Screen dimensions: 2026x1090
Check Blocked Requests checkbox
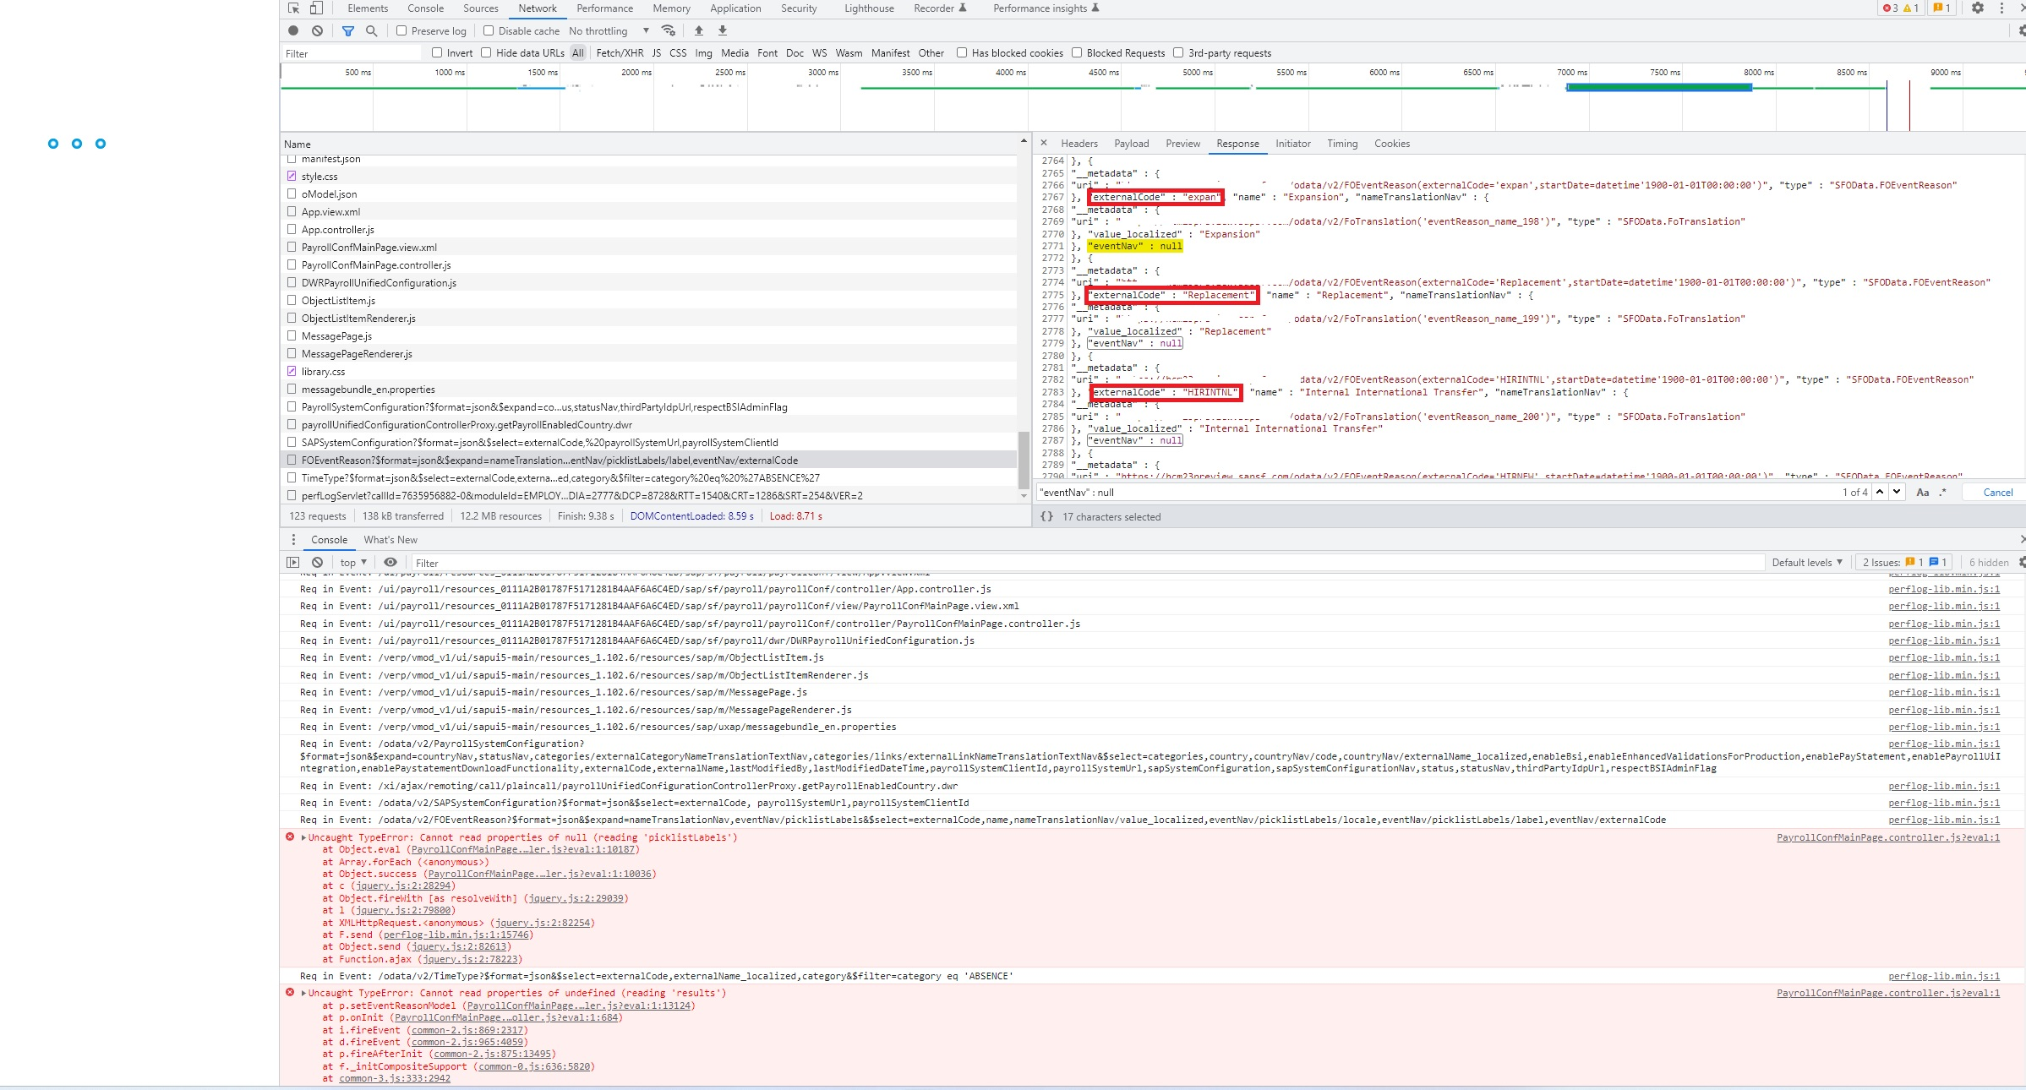1077,52
